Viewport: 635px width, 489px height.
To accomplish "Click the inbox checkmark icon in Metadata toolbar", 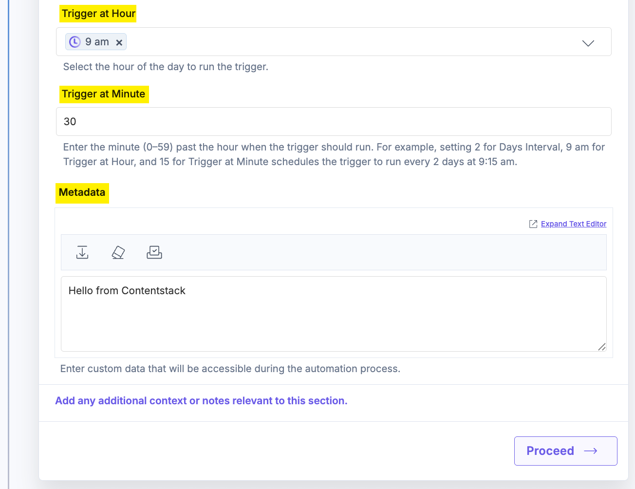I will click(x=154, y=252).
